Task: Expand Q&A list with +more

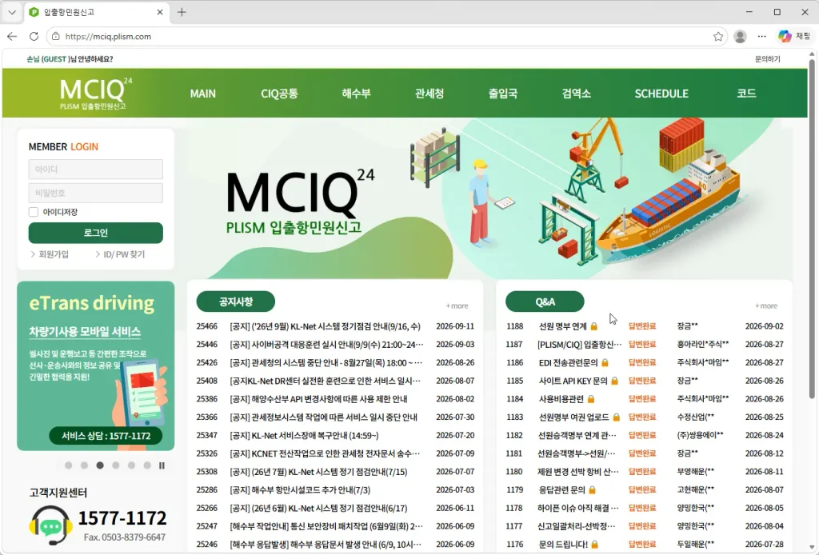Action: pyautogui.click(x=766, y=306)
